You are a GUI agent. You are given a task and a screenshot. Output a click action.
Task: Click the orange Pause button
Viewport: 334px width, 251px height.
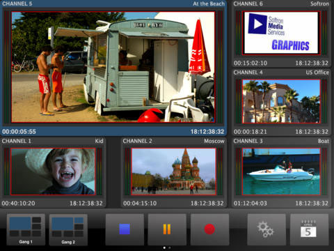click(x=167, y=229)
